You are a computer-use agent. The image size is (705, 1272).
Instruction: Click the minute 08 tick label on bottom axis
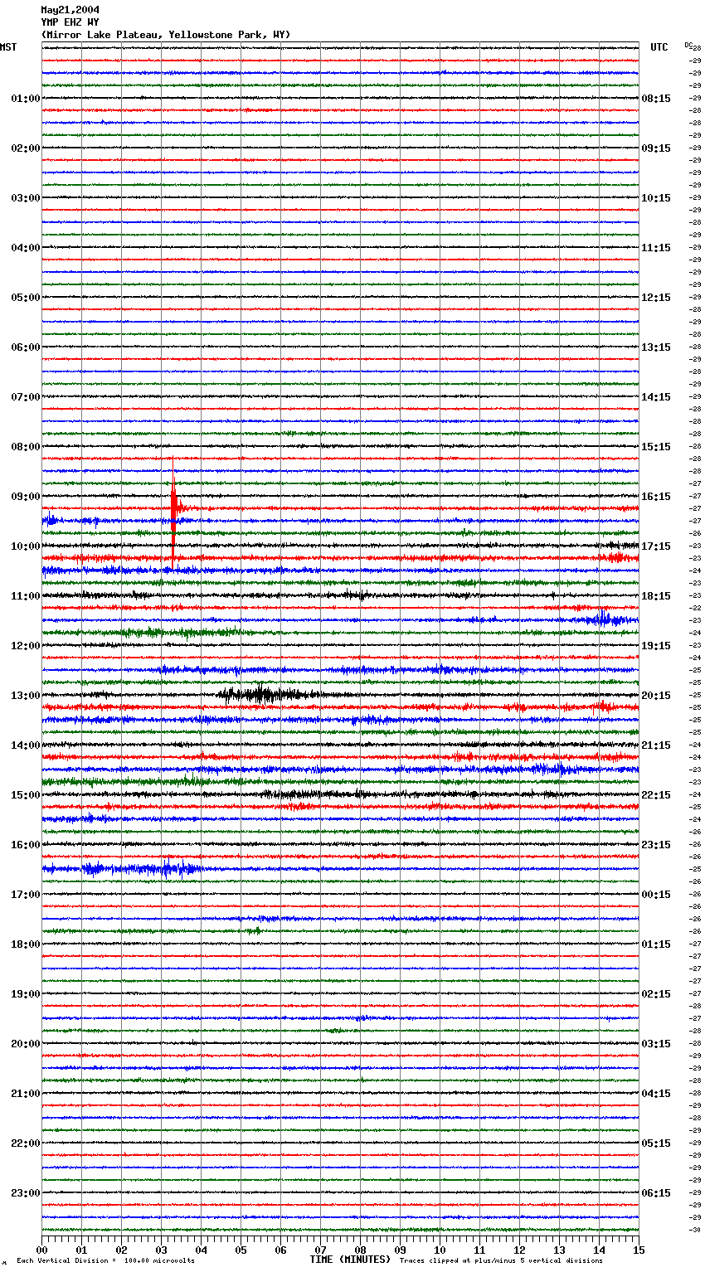pos(360,1250)
